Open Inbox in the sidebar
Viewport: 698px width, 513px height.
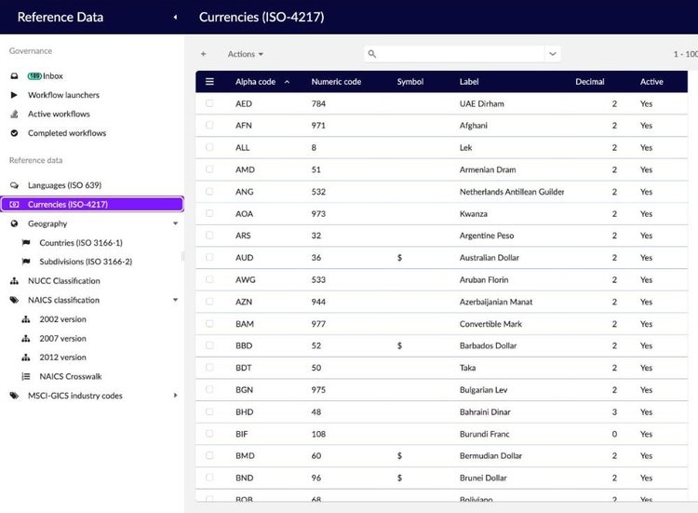pos(53,76)
